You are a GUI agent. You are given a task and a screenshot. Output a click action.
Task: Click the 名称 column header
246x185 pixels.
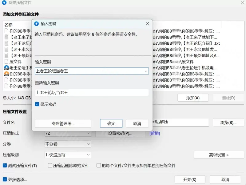pyautogui.click(x=9, y=25)
